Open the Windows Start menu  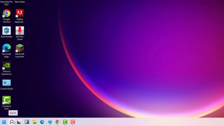click(4, 122)
